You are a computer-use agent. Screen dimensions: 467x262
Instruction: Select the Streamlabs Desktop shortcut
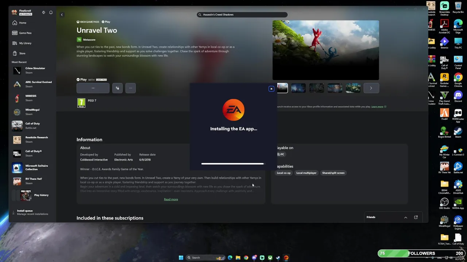[x=444, y=9]
